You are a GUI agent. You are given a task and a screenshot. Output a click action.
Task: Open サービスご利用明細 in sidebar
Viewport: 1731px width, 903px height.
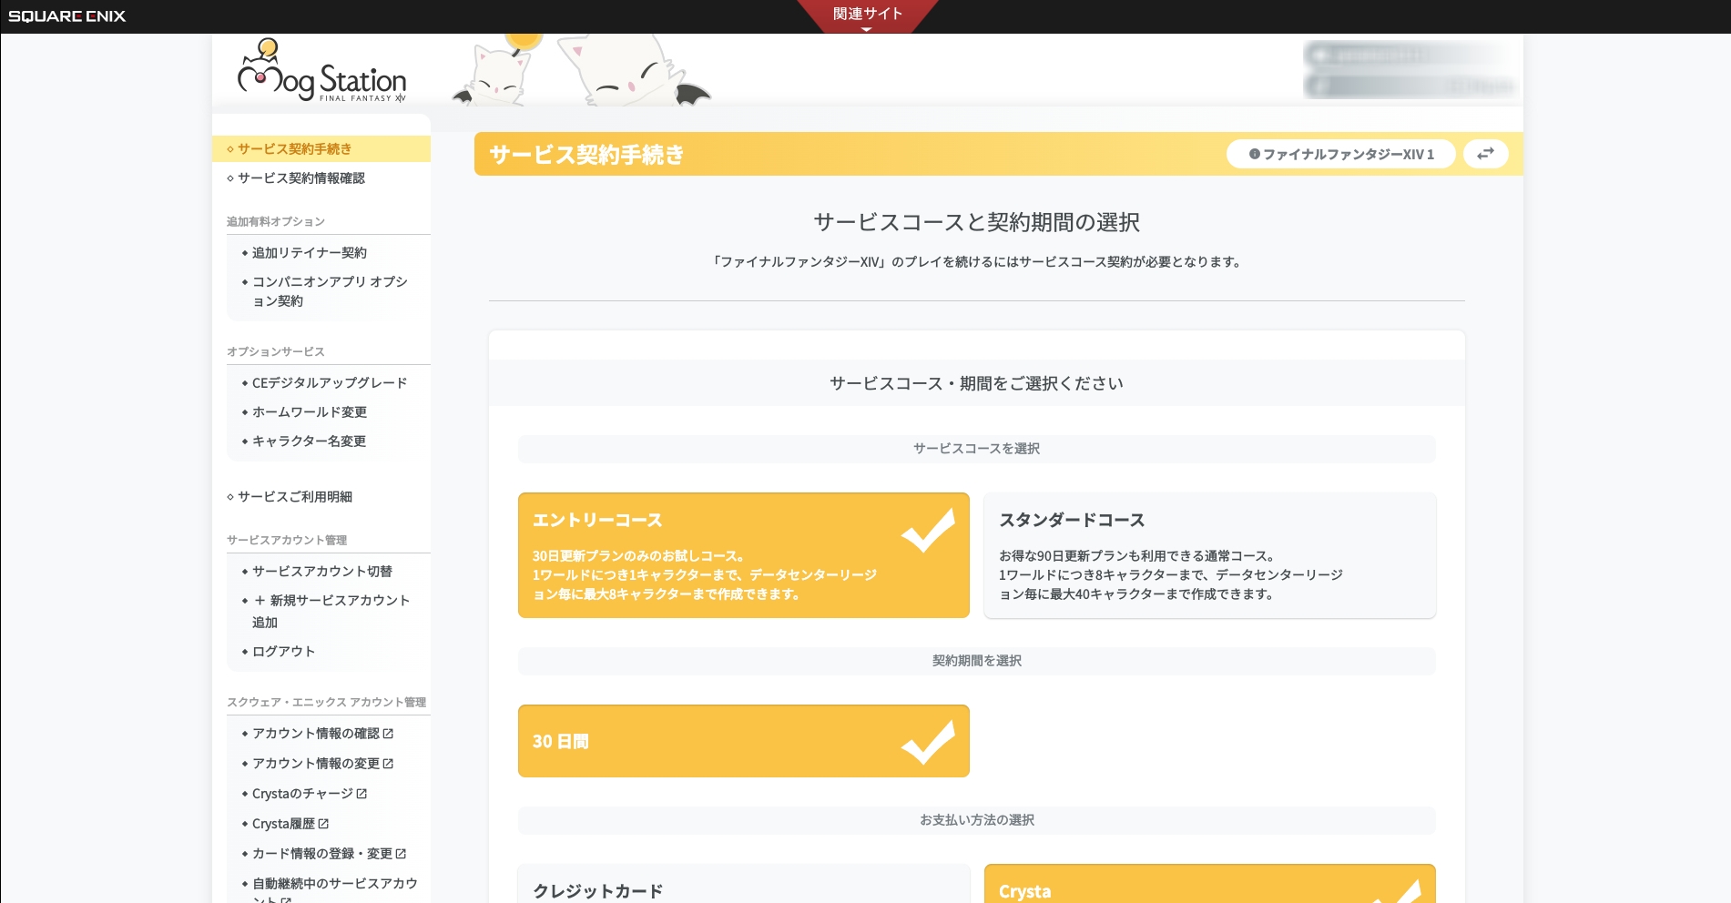(x=294, y=496)
